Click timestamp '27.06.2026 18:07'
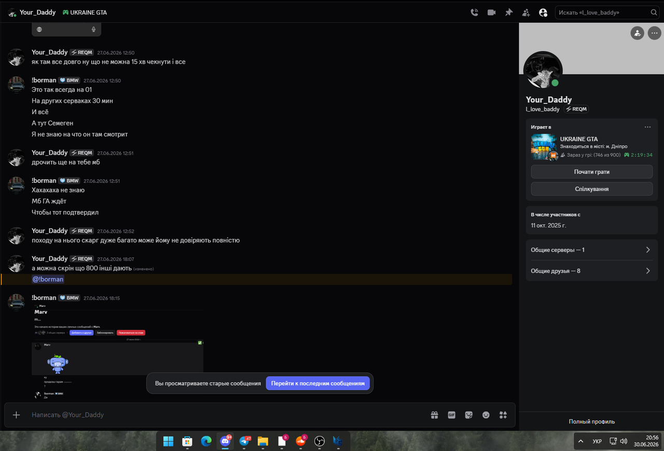This screenshot has height=451, width=664. 116,259
